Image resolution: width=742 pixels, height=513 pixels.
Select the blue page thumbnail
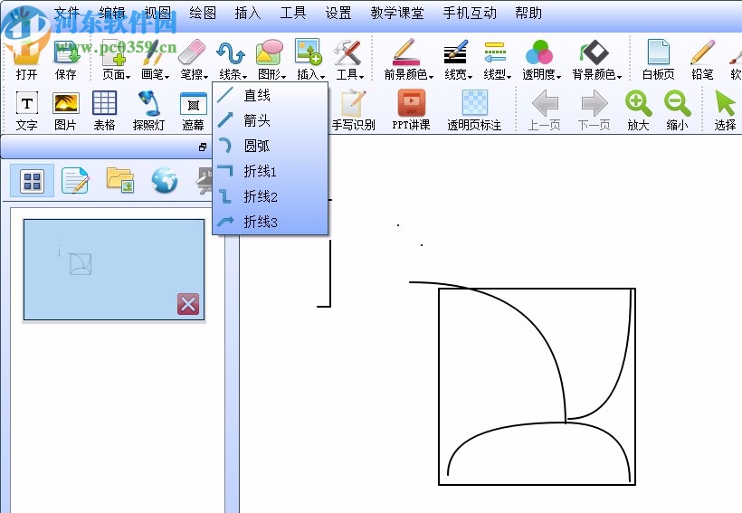(114, 270)
